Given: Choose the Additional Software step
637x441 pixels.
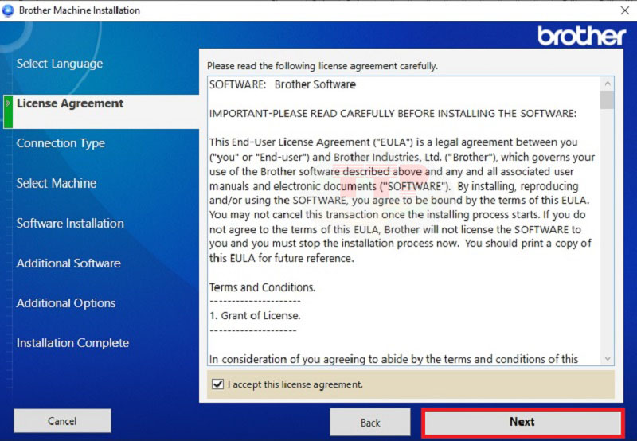Looking at the screenshot, I should click(68, 263).
